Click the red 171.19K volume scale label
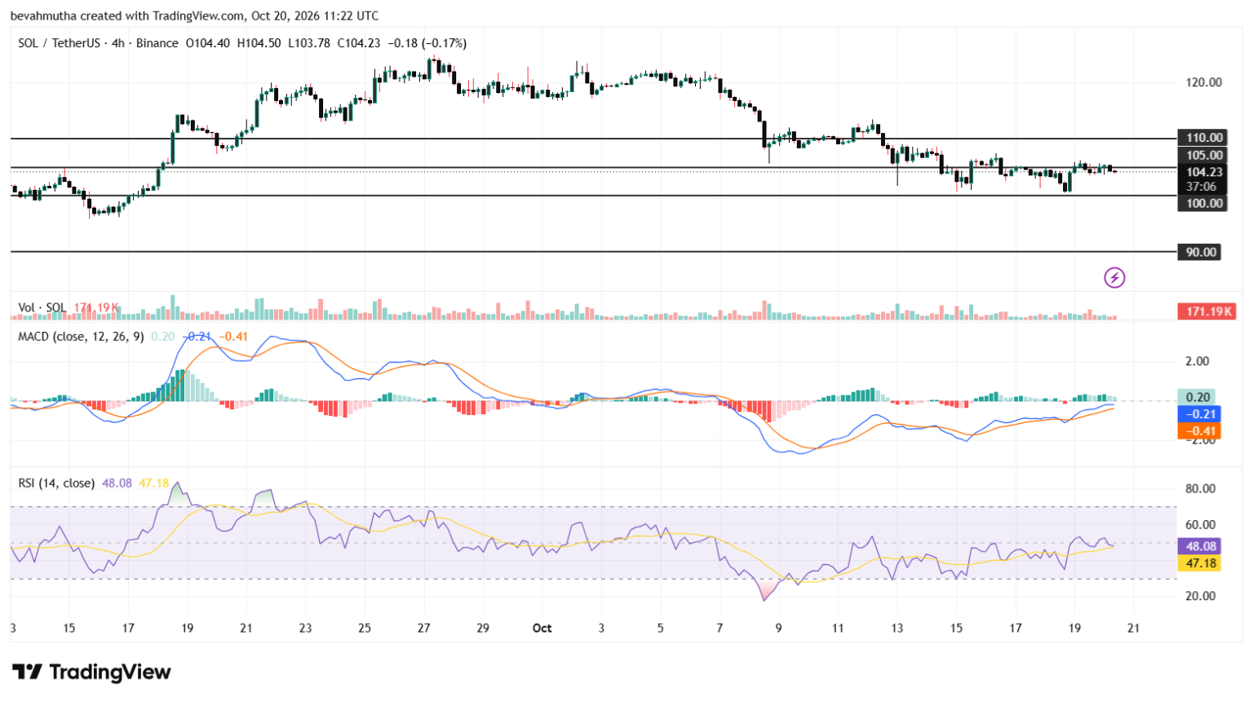The width and height of the screenshot is (1253, 702). coord(1207,311)
